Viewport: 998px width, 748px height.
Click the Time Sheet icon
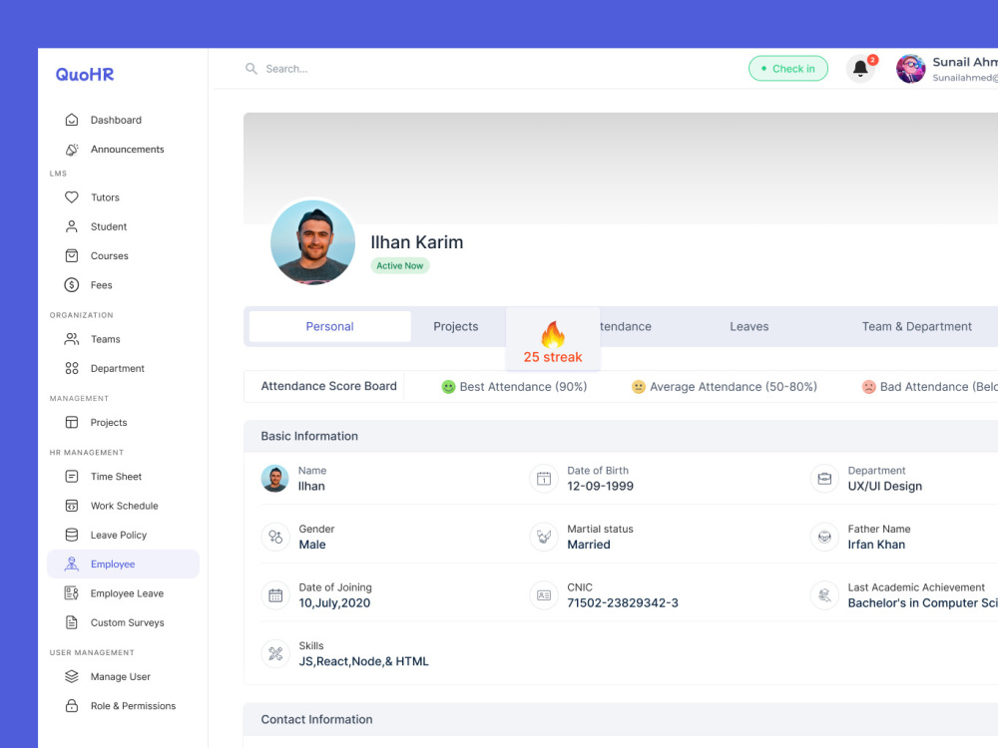pyautogui.click(x=71, y=477)
